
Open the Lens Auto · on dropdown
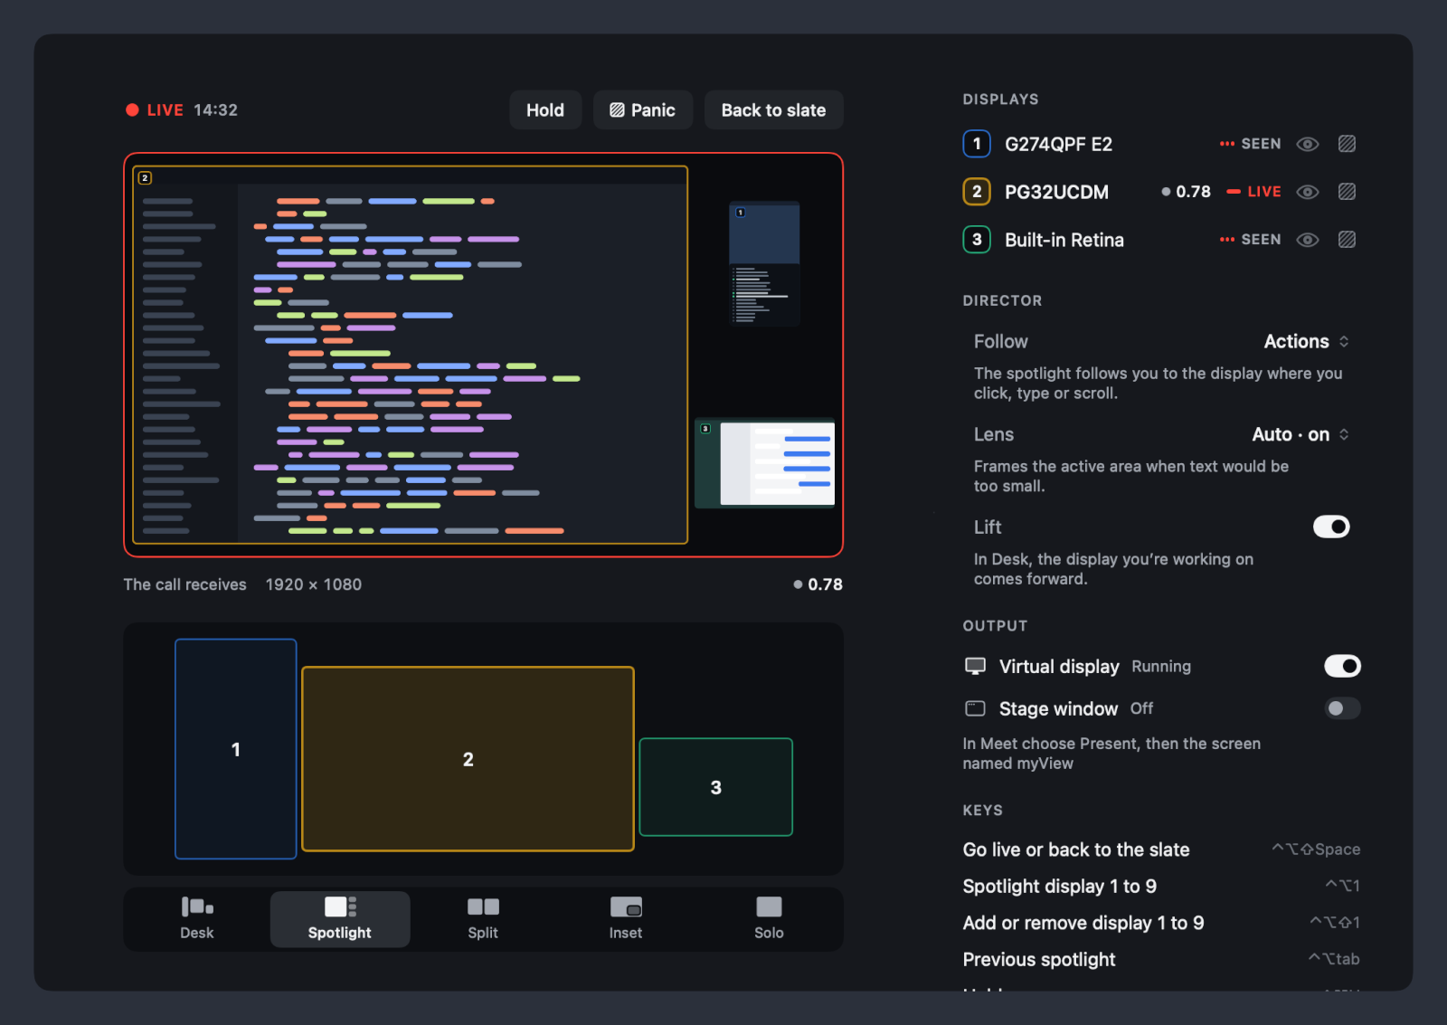pos(1300,434)
